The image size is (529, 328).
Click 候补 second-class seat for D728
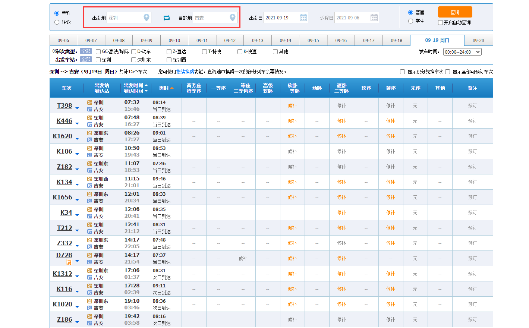(x=243, y=258)
